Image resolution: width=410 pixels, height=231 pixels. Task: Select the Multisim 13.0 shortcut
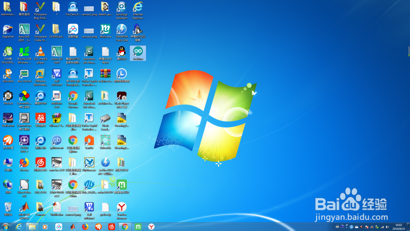click(57, 100)
